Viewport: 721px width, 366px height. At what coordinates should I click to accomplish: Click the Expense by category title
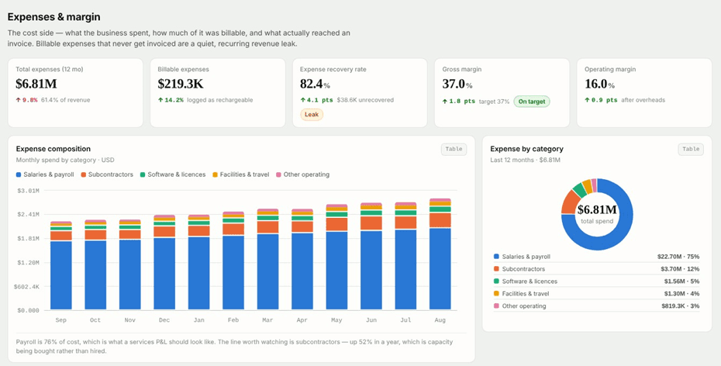coord(526,149)
